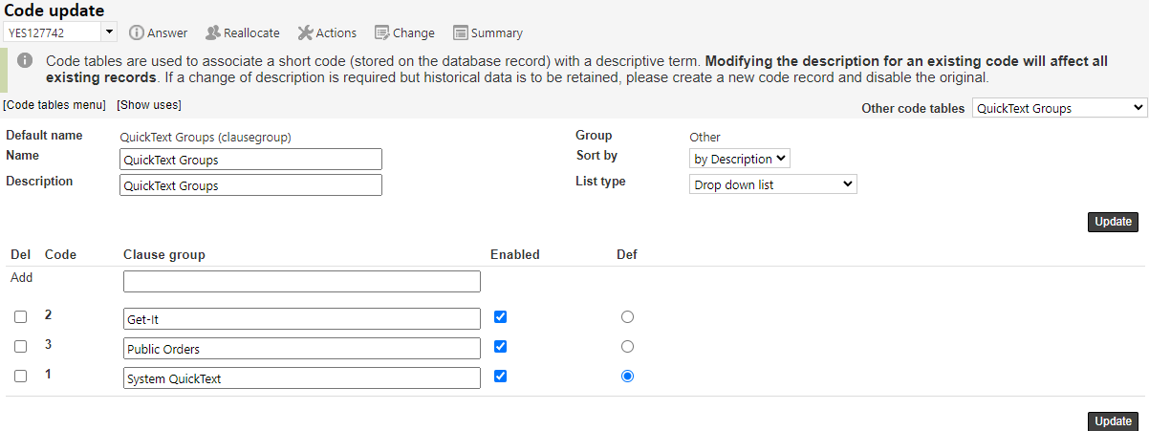Open the Reallocate people icon
The image size is (1149, 431).
[213, 32]
